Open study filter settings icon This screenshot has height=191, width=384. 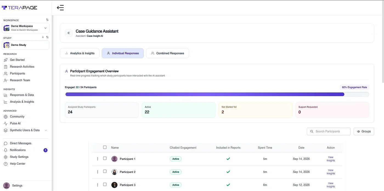coord(47,37)
